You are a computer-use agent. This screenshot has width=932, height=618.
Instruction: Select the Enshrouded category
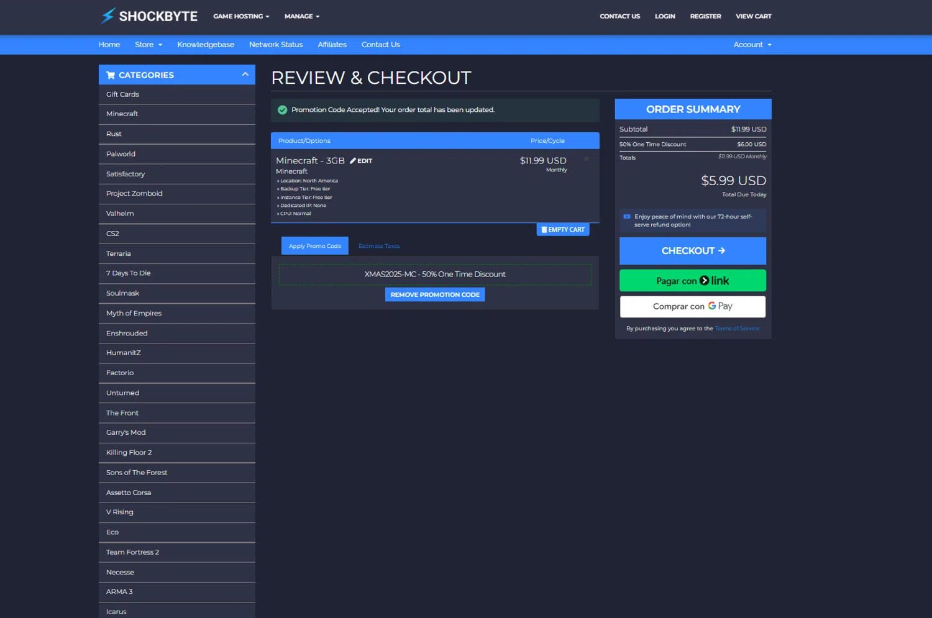coord(177,333)
